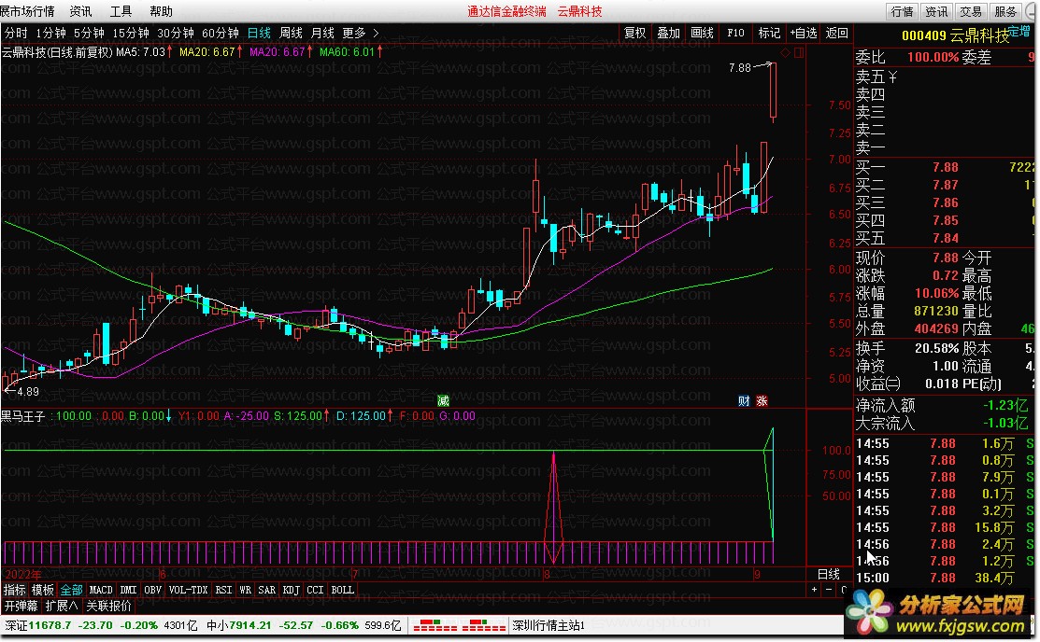Click the diamond icon above the chart
Image resolution: width=1040 pixels, height=642 pixels.
coord(785,52)
